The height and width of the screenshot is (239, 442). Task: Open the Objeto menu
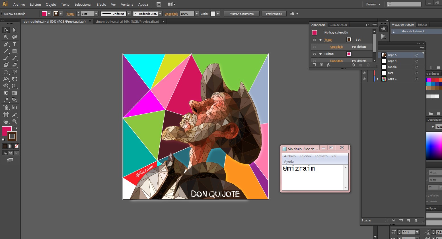pos(51,5)
